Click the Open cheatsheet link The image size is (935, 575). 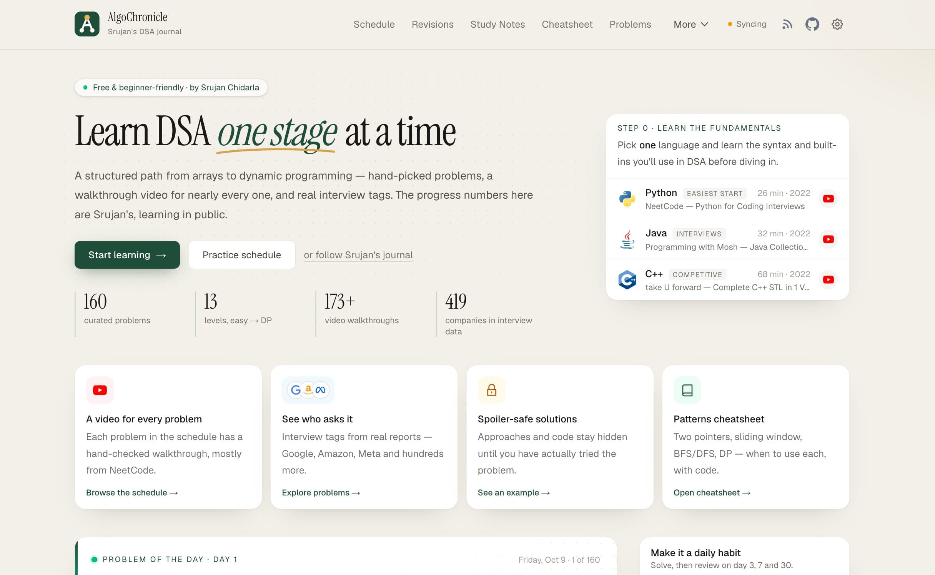(712, 492)
